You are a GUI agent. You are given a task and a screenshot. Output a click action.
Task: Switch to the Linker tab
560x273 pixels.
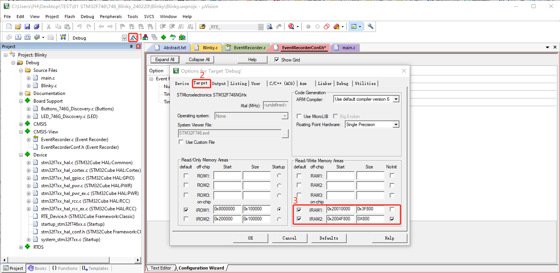(324, 83)
